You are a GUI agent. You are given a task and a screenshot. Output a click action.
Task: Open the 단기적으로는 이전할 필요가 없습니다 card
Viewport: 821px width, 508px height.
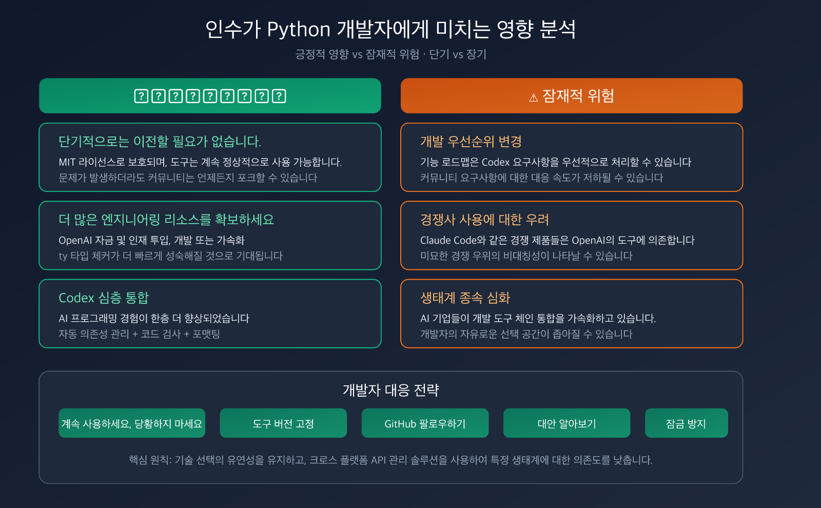coord(209,158)
